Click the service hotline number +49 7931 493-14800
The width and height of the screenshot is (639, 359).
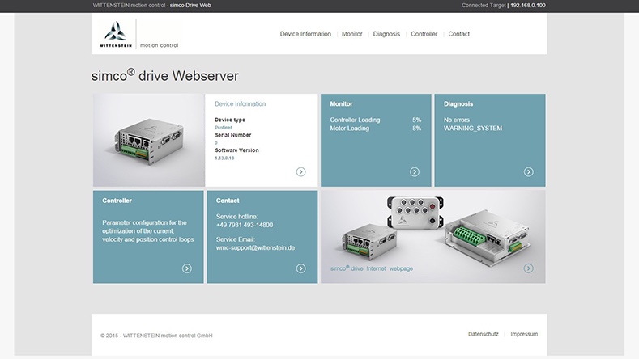tap(245, 225)
